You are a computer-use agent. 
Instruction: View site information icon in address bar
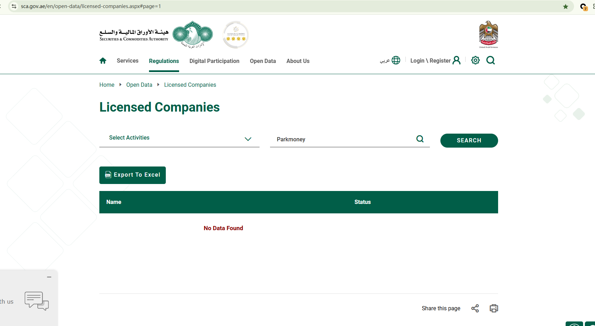(x=14, y=6)
